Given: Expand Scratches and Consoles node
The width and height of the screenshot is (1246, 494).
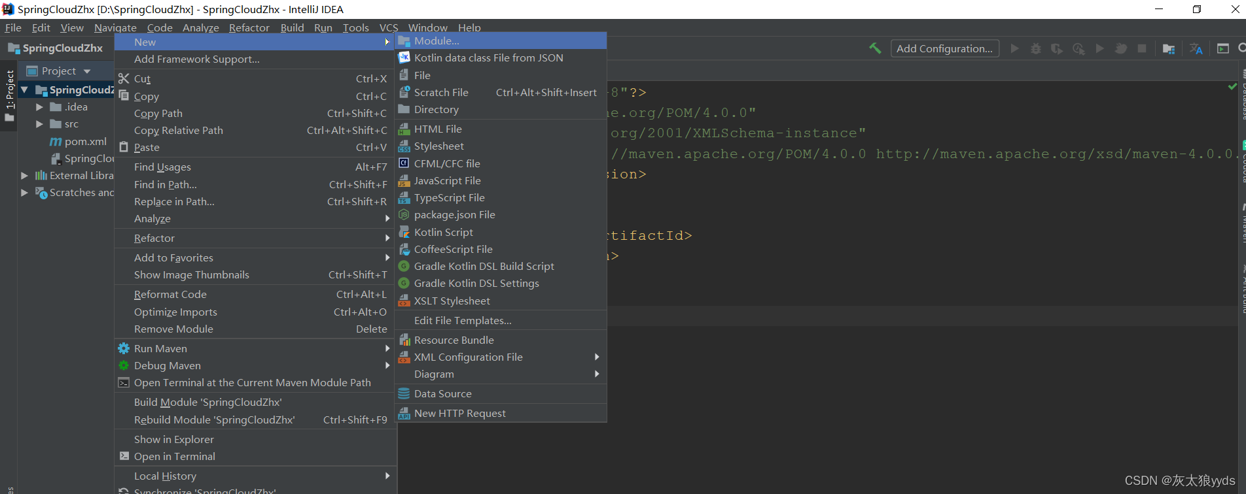Looking at the screenshot, I should coord(24,192).
